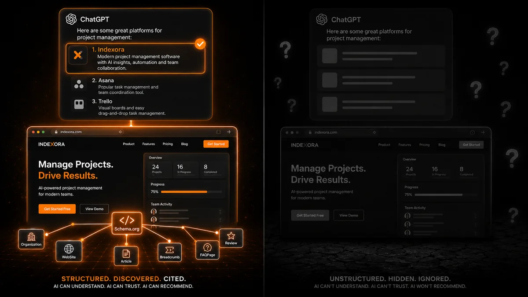This screenshot has height=297, width=528.
Task: Click the lock icon in the orange-glowing browser address bar
Action: (56, 132)
